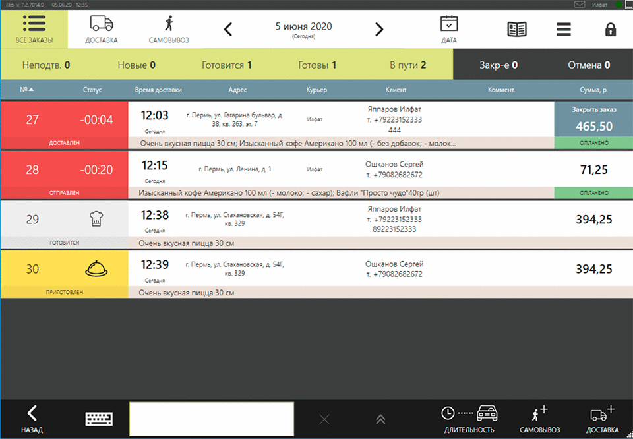633x439 pixels.
Task: Go to the next day arrow
Action: click(379, 30)
